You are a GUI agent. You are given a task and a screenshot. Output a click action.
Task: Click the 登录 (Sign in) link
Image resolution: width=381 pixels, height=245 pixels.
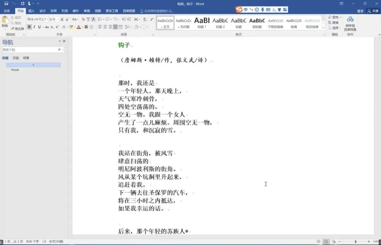point(360,11)
